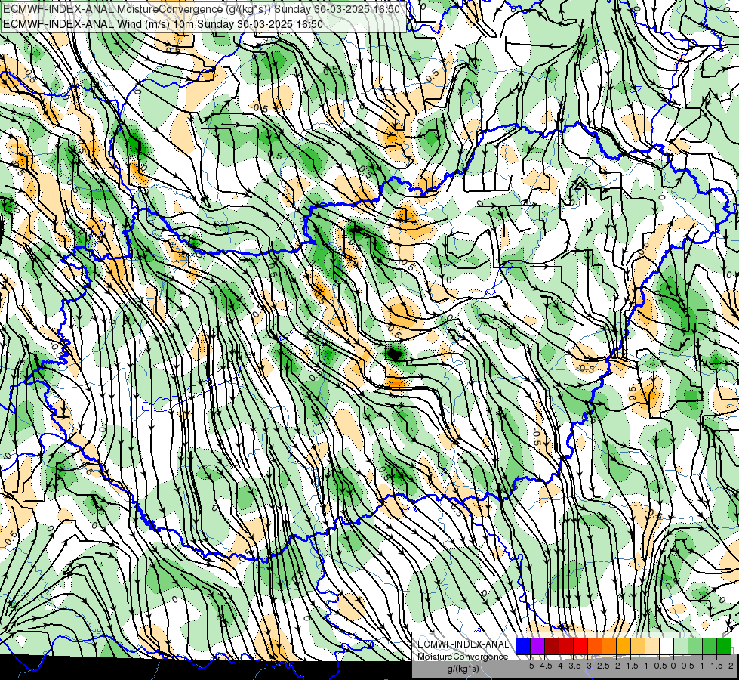
Task: Click the black polygon marker on the map
Action: [x=394, y=353]
